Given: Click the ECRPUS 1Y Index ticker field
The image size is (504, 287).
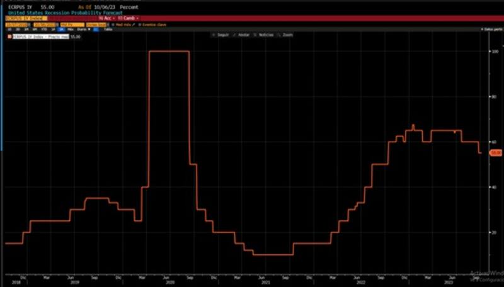Looking at the screenshot, I should (x=19, y=18).
